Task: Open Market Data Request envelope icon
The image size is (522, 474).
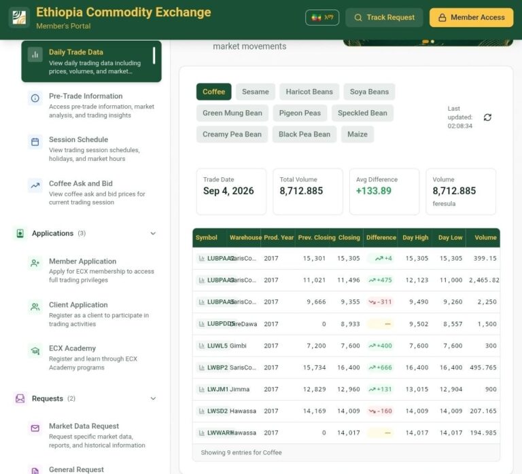Action: pyautogui.click(x=35, y=428)
